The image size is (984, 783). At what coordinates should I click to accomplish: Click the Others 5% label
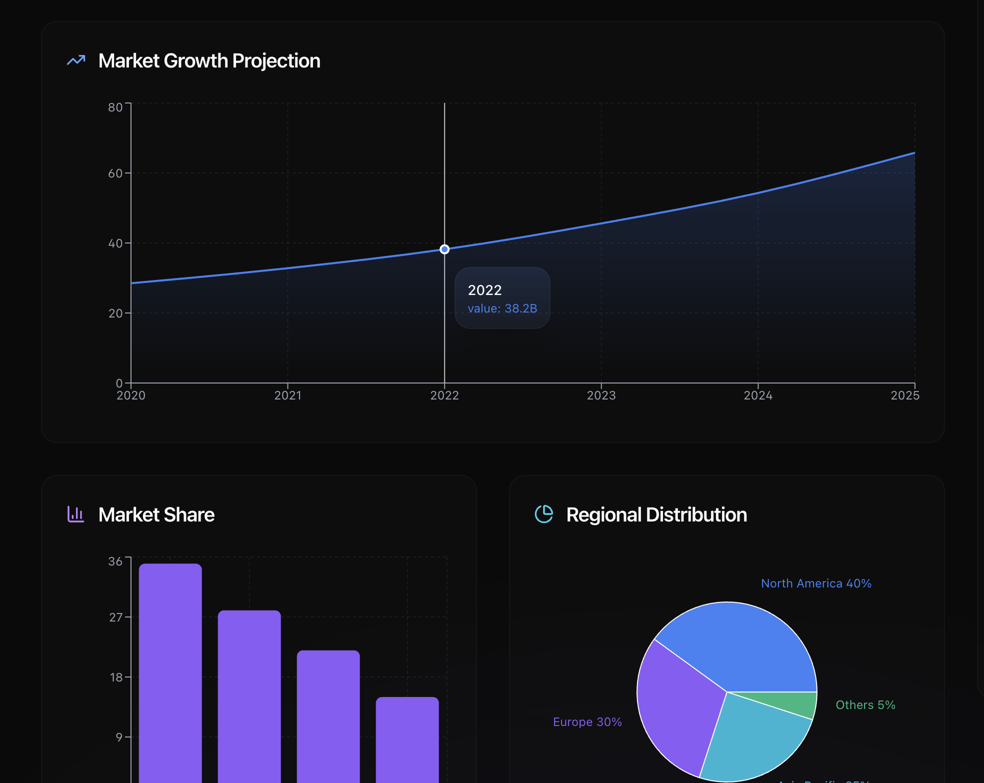click(x=865, y=705)
